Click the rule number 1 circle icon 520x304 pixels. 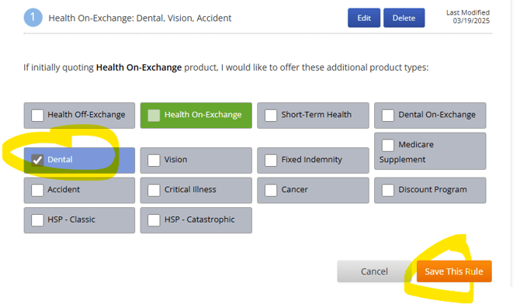(33, 17)
